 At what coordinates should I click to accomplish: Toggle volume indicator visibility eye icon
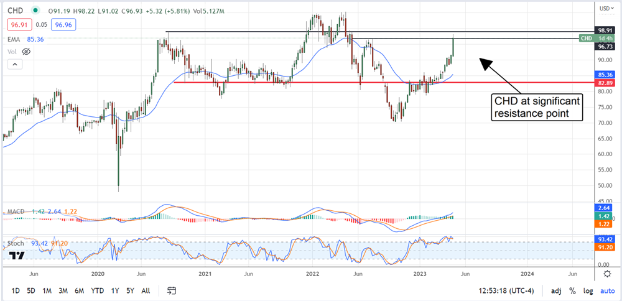26,52
